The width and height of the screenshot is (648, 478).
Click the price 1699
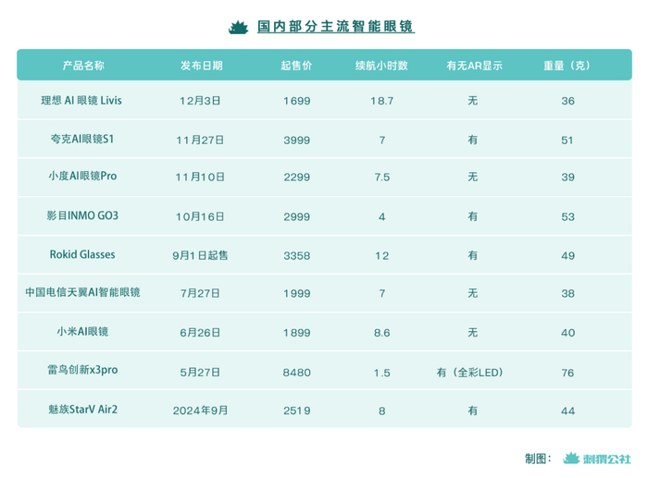[297, 101]
